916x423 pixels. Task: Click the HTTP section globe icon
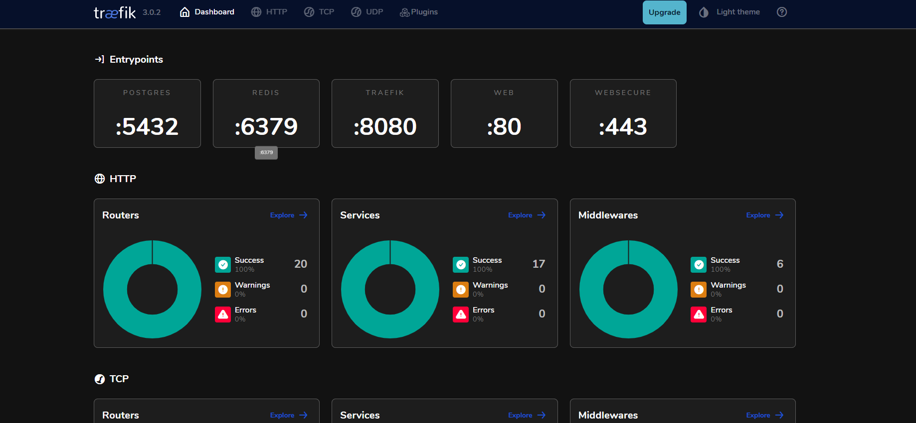click(x=100, y=179)
